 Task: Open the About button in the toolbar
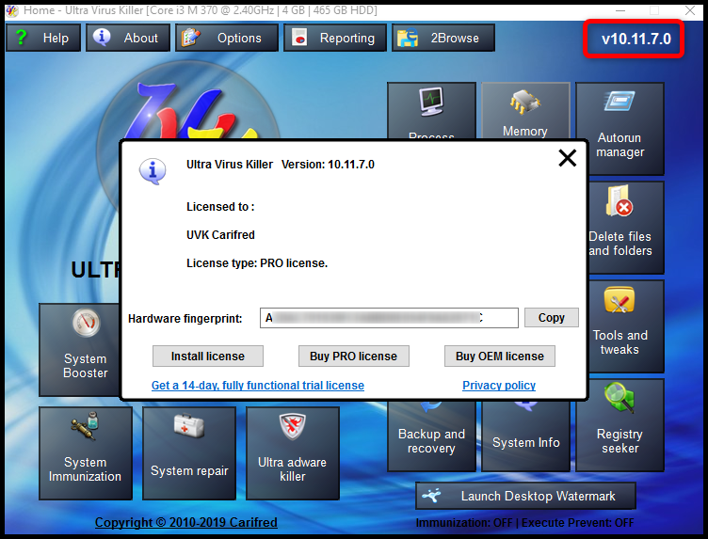tap(128, 38)
